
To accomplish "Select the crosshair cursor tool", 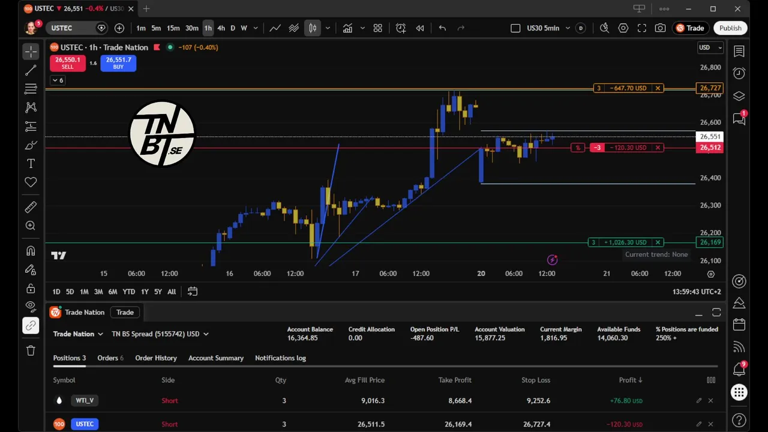I will (x=31, y=52).
